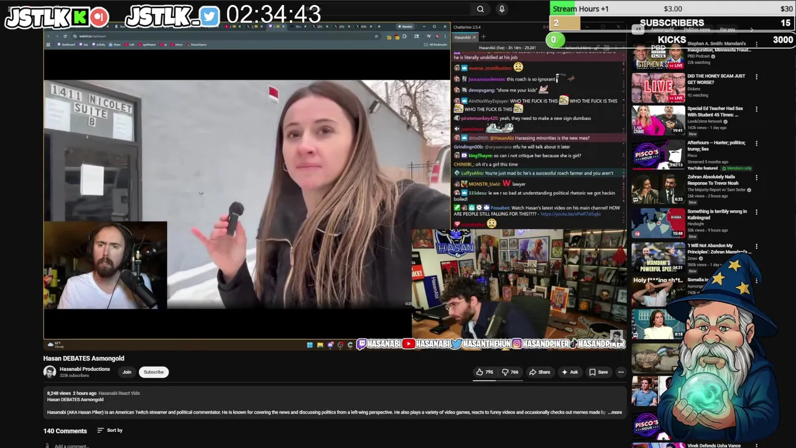Screen dimensions: 796x448
Task: Open options menu for Kaliningrad video
Action: coord(756,212)
